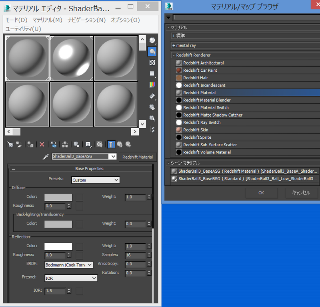Reset material with the red X icon

click(x=42, y=145)
